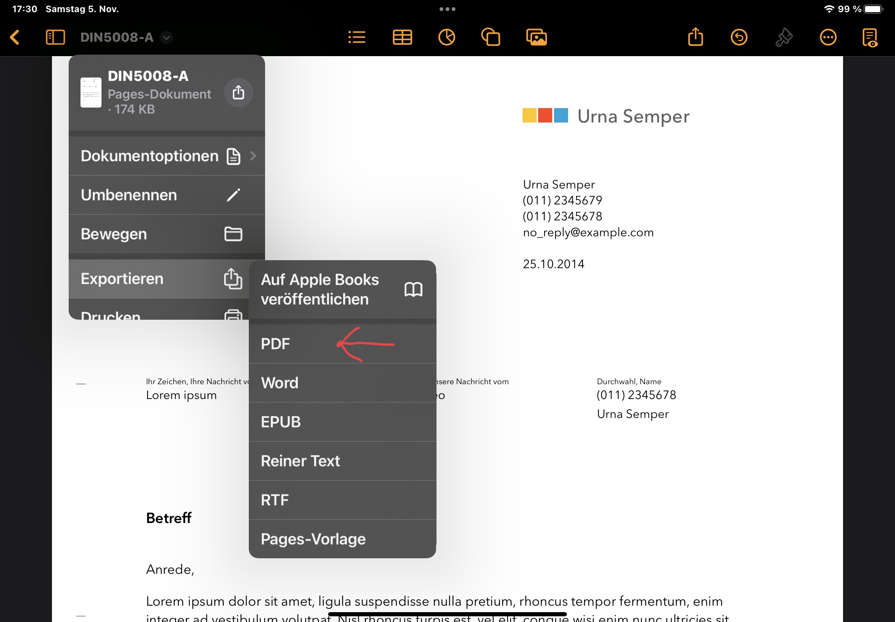
Task: Tap the undo icon
Action: (739, 38)
